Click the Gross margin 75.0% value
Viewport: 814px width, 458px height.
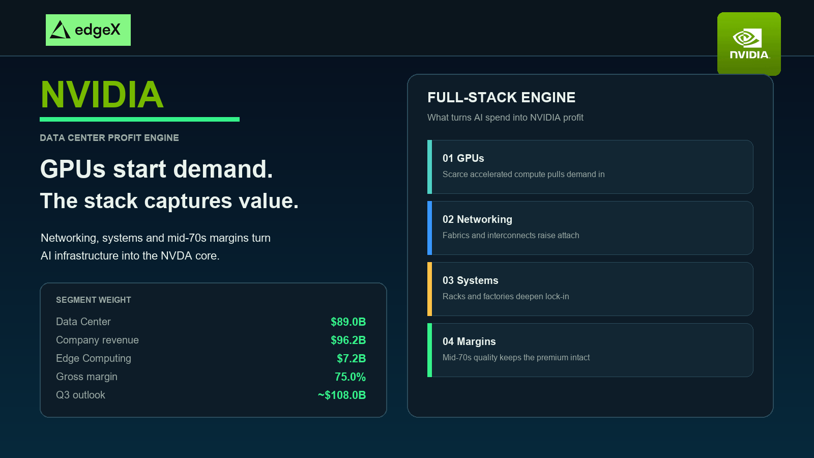(x=350, y=377)
